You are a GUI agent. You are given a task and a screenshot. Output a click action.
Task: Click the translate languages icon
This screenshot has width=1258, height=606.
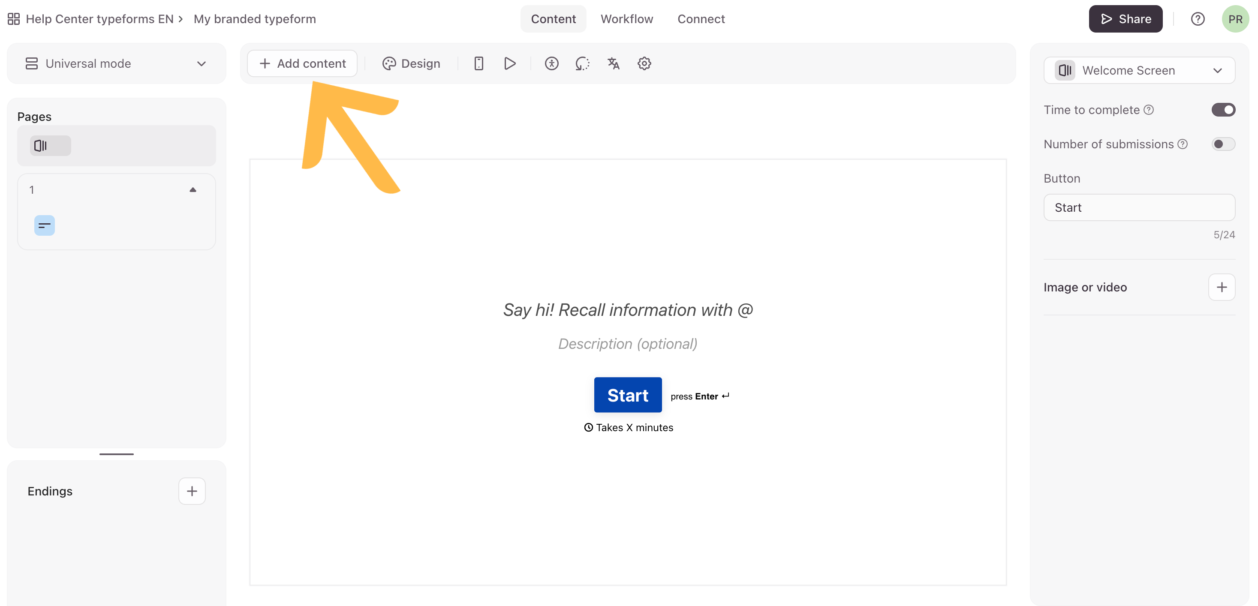click(614, 63)
